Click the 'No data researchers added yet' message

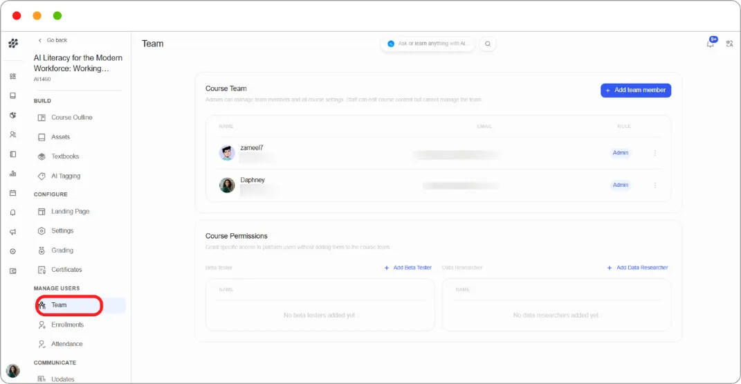click(x=556, y=315)
